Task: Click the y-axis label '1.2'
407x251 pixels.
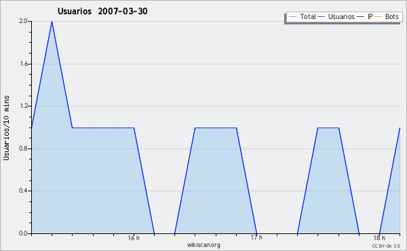Action: (x=23, y=106)
